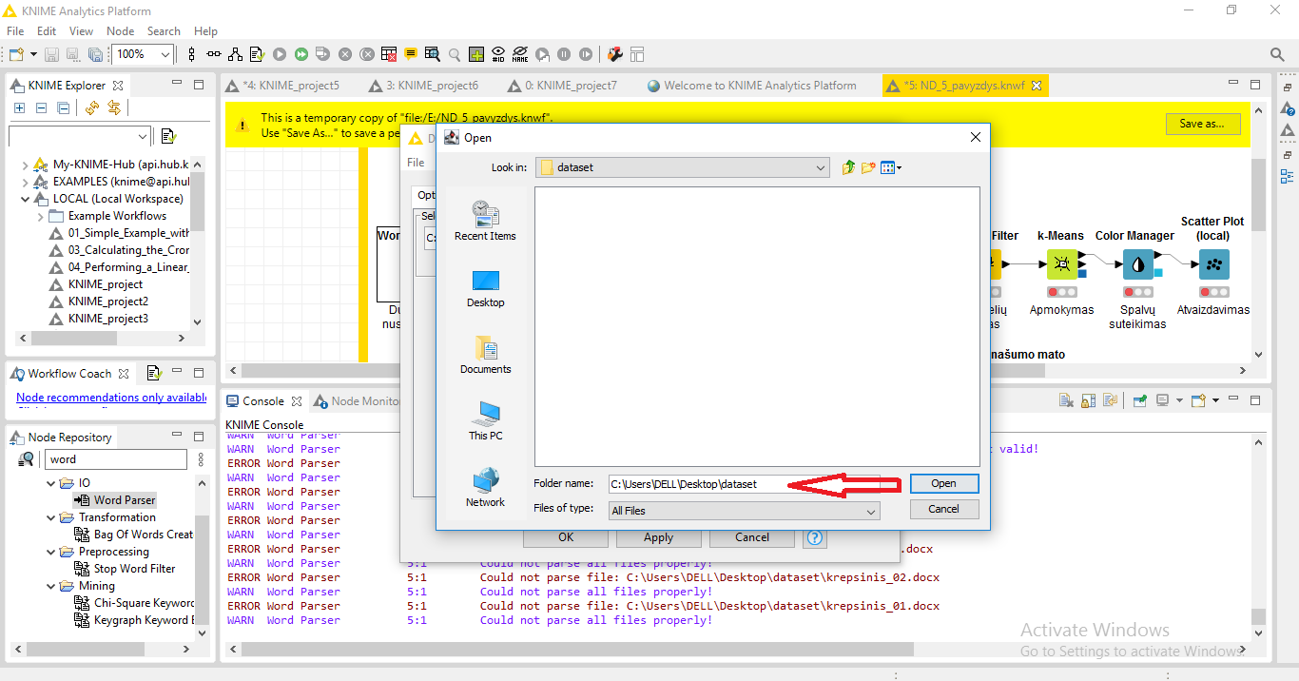
Task: Open the Node menu
Action: pos(120,31)
